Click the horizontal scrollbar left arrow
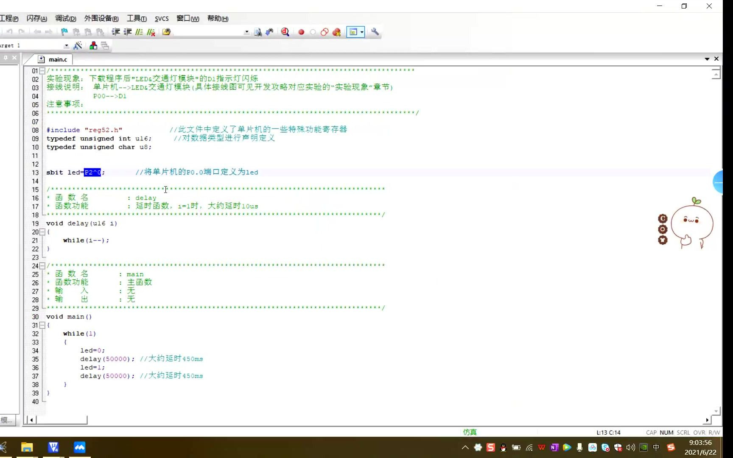The height and width of the screenshot is (458, 733). [x=31, y=420]
